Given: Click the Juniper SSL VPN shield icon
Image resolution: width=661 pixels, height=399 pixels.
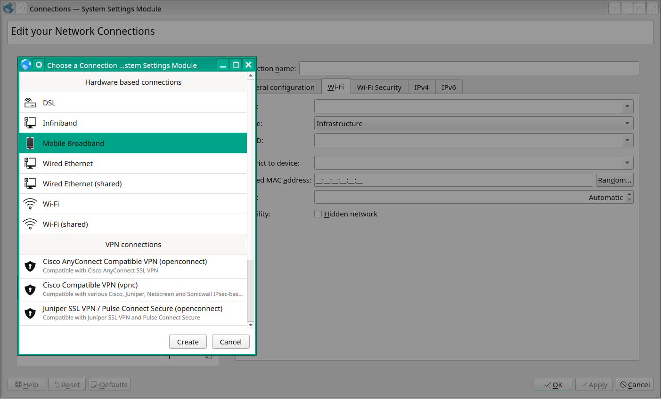Looking at the screenshot, I should click(30, 313).
